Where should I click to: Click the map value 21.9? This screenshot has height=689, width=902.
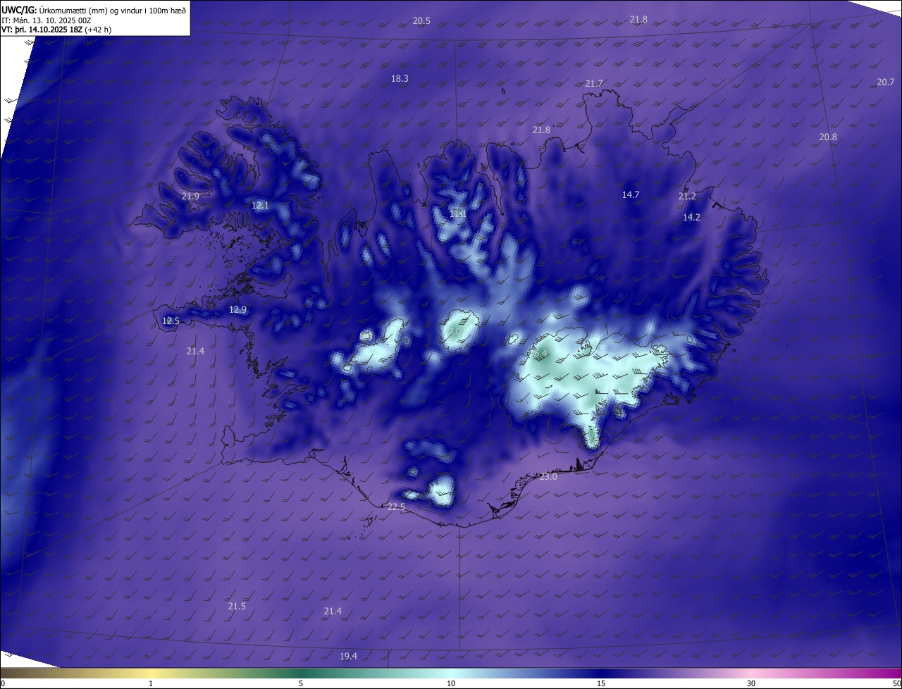pyautogui.click(x=190, y=197)
